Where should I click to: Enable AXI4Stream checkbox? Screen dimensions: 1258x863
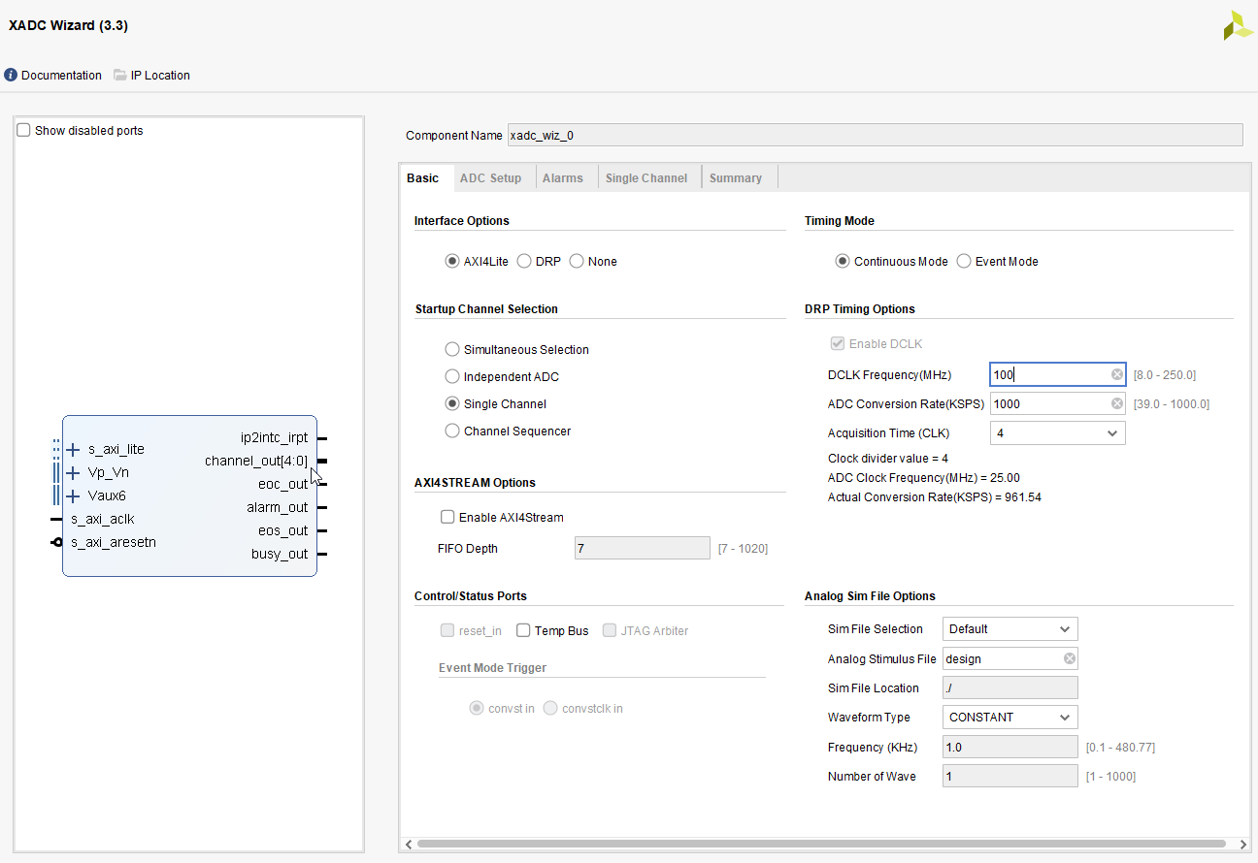pos(447,517)
